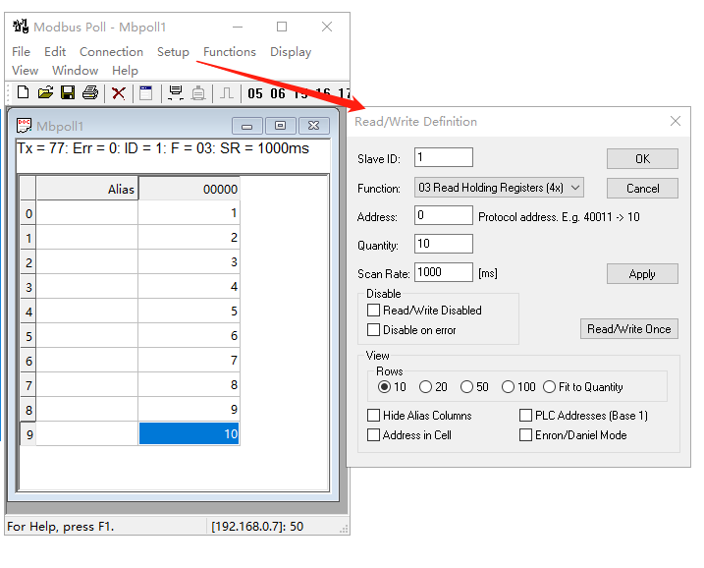Click the pulse waveform toolbar icon
Image resolution: width=704 pixels, height=568 pixels.
pos(226,92)
